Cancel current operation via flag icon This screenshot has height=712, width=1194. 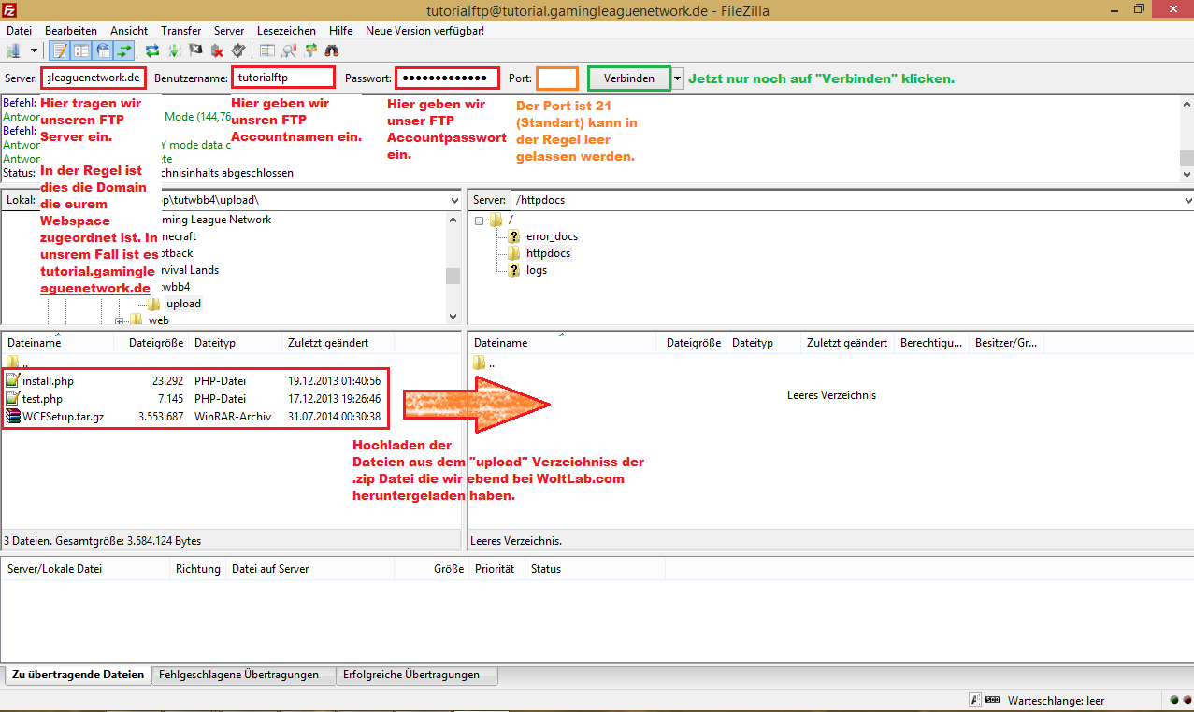tap(195, 50)
